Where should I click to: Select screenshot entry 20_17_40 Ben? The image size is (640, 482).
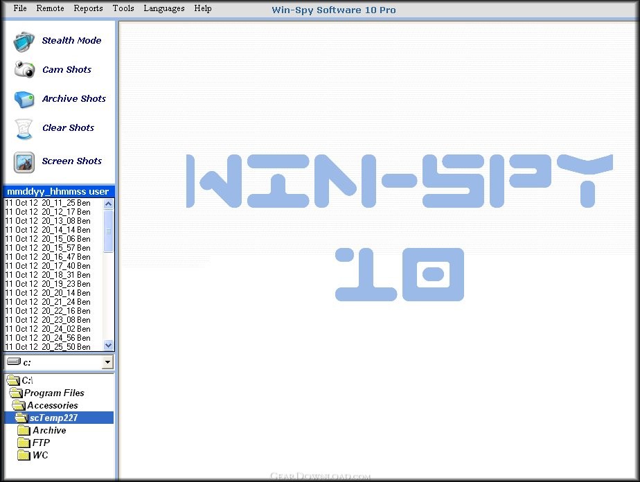pyautogui.click(x=48, y=266)
